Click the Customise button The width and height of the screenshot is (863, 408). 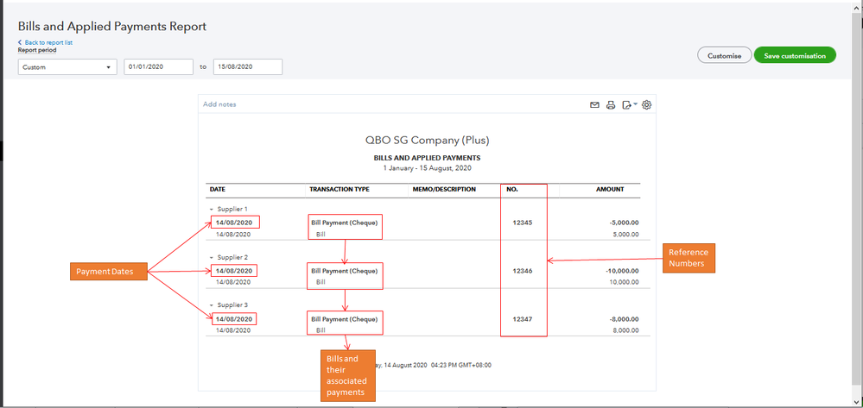click(724, 56)
